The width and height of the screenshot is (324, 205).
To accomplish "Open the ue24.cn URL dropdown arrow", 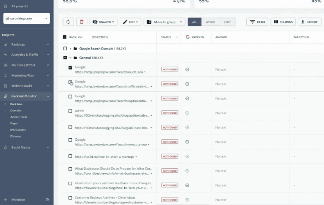I will (136, 157).
